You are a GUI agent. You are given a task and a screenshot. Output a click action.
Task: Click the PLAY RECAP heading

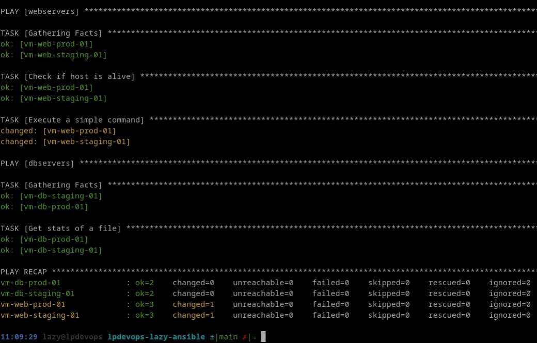pos(24,272)
